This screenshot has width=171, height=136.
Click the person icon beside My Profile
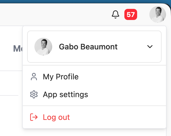coord(34,77)
